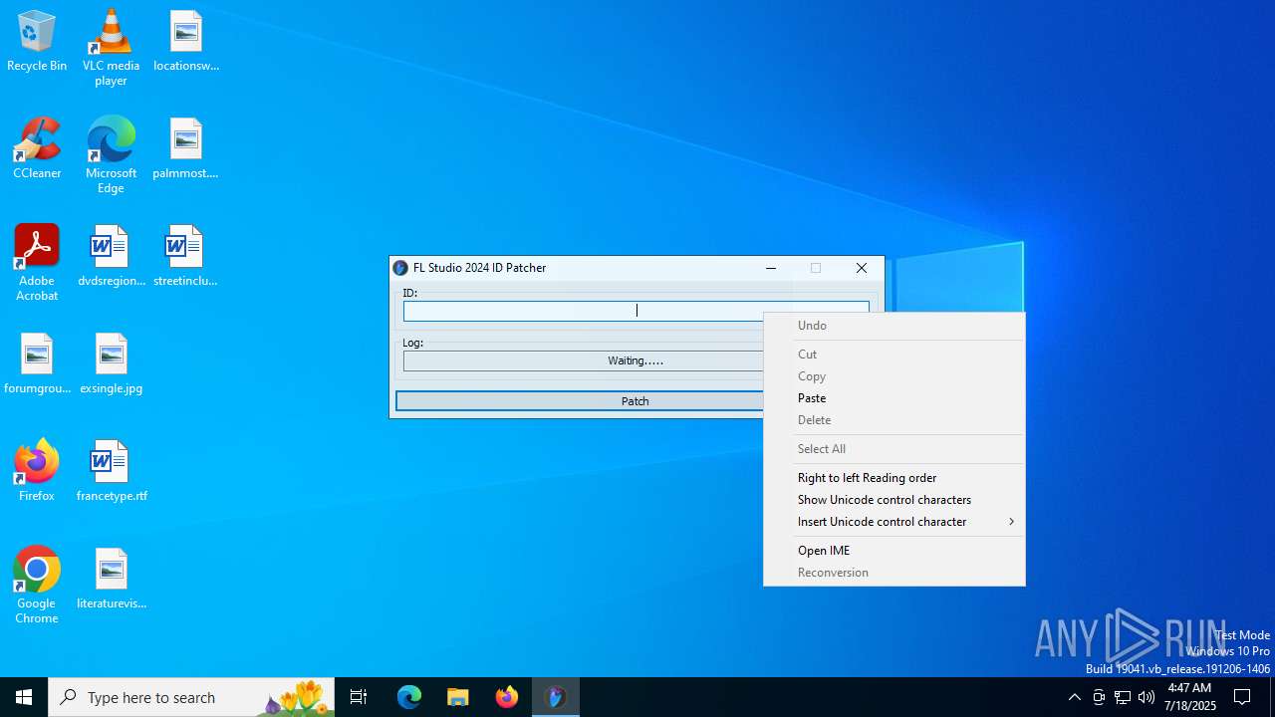1275x717 pixels.
Task: Open CCleaner desktop shortcut
Action: pos(37,148)
